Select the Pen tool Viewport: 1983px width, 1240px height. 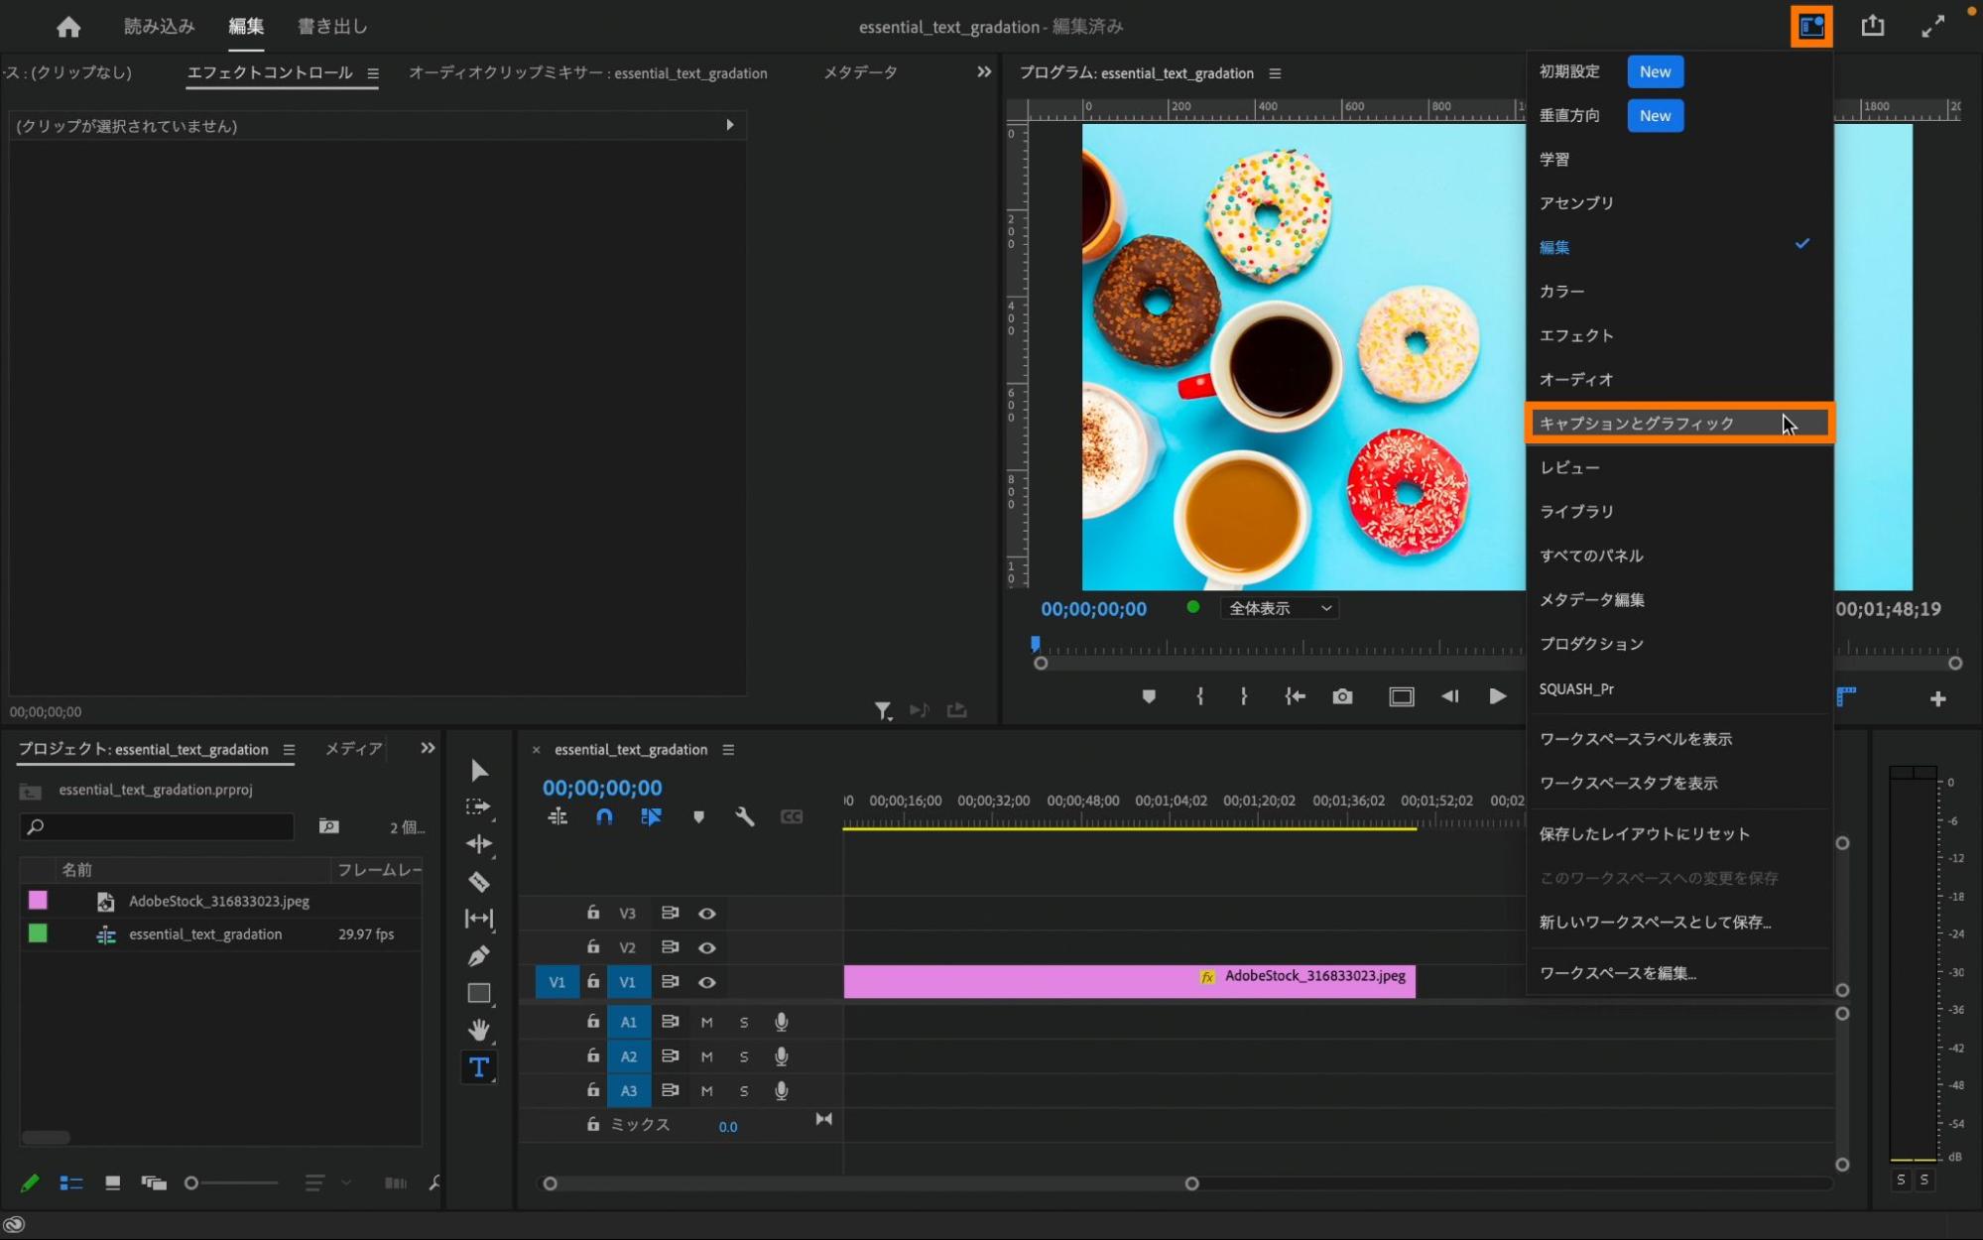(x=478, y=955)
